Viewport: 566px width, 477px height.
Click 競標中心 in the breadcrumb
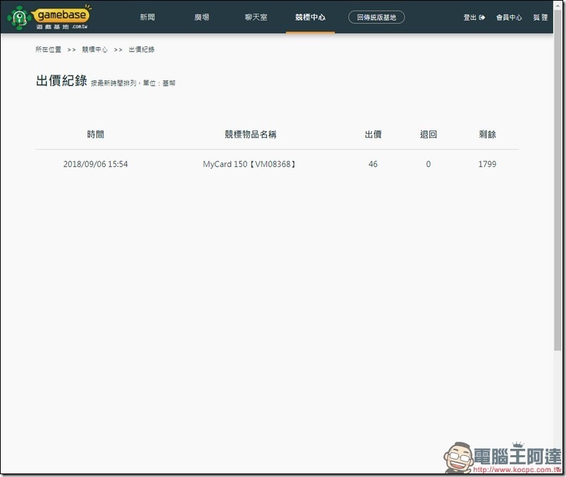click(95, 50)
